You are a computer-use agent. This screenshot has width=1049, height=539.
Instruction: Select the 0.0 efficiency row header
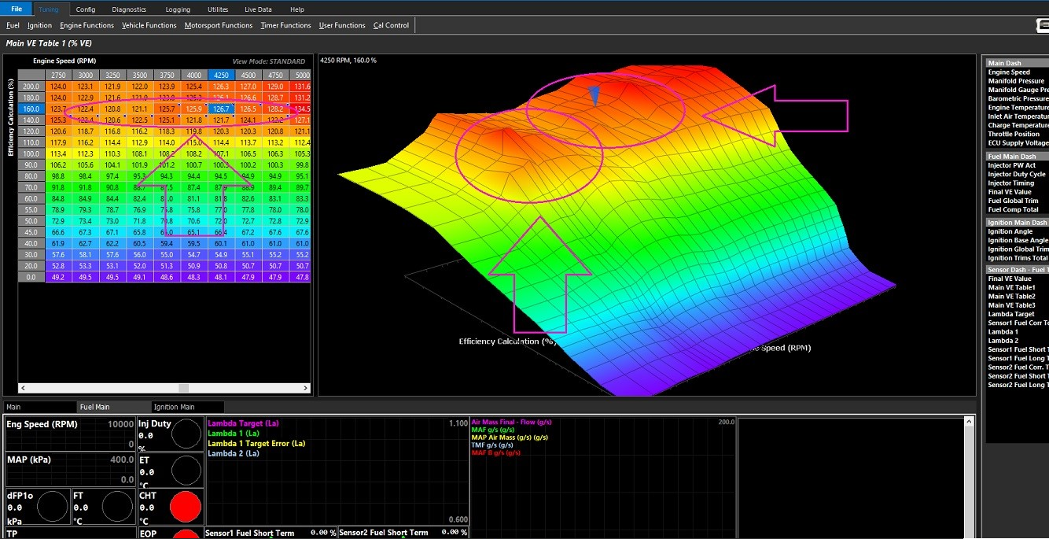[31, 277]
